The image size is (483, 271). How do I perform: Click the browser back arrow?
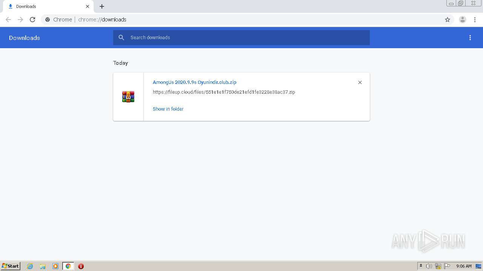(8, 20)
